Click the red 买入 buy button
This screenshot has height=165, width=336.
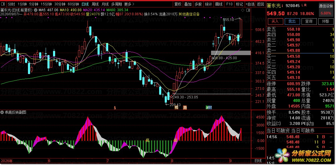pos(275,21)
